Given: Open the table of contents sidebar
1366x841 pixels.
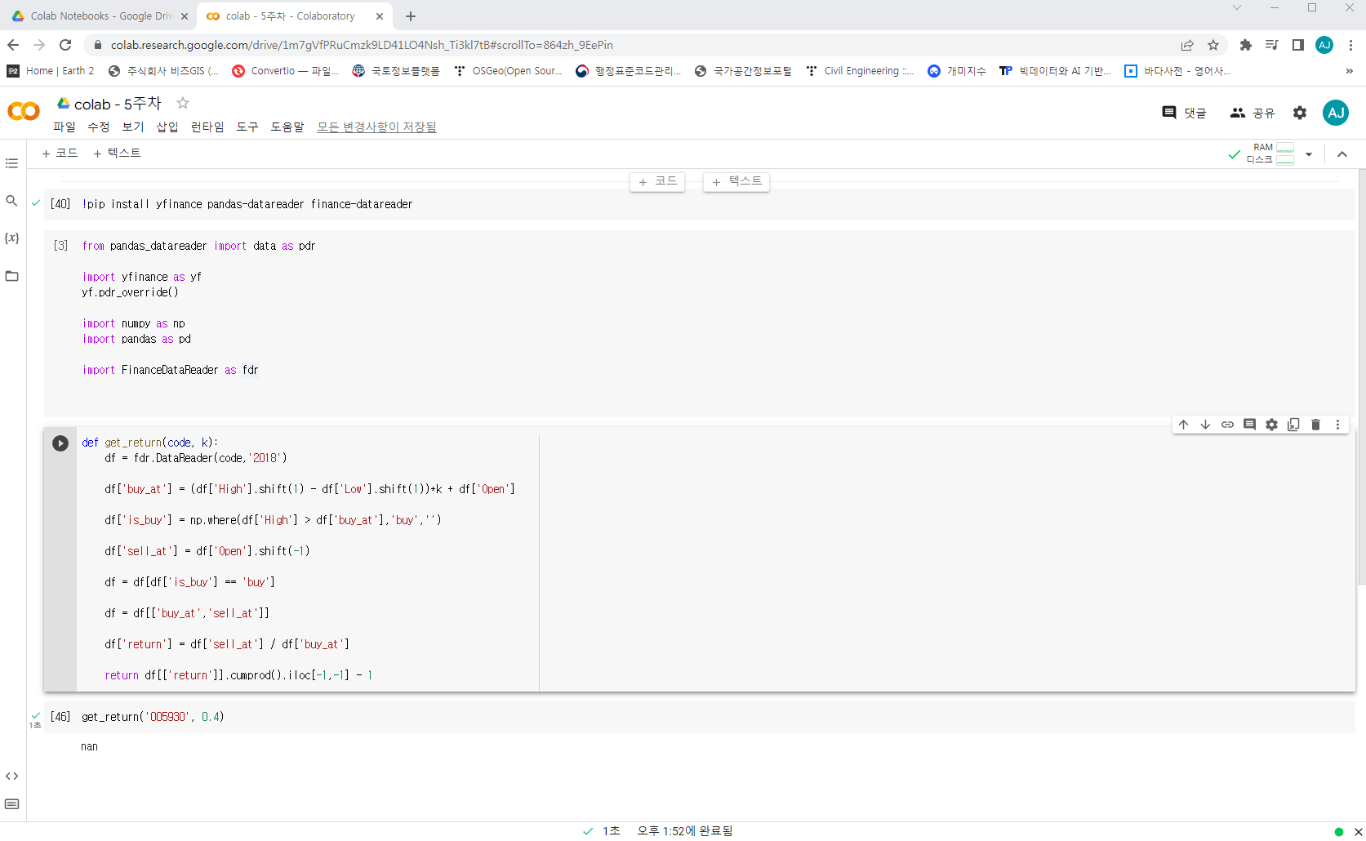Looking at the screenshot, I should tap(11, 163).
